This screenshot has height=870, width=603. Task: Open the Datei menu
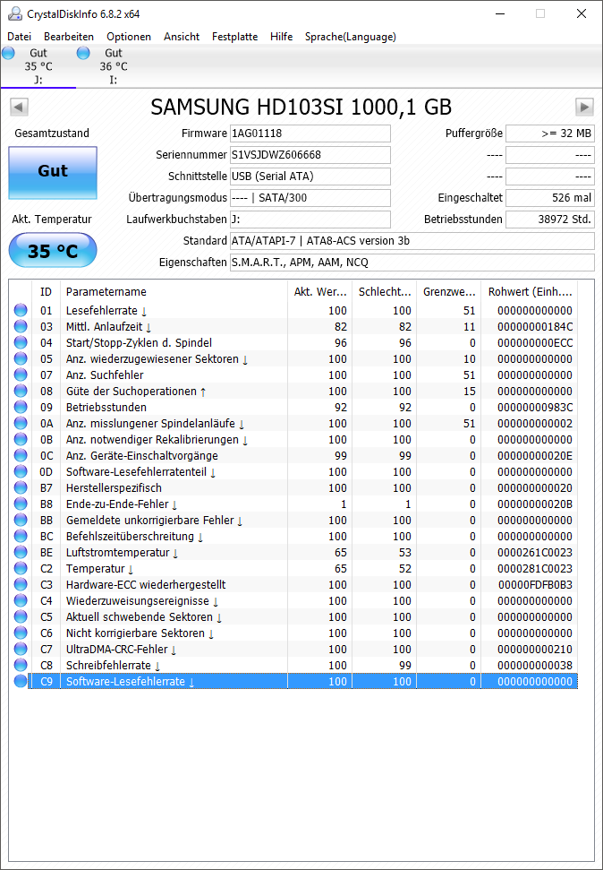20,37
